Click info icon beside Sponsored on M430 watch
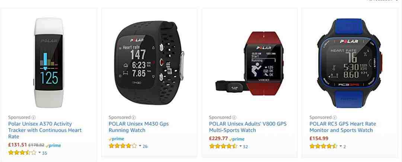Screen dimensions: 402x162 tap(134, 118)
